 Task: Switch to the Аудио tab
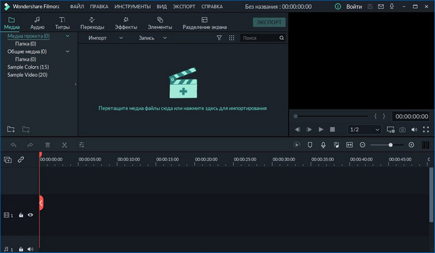click(37, 23)
